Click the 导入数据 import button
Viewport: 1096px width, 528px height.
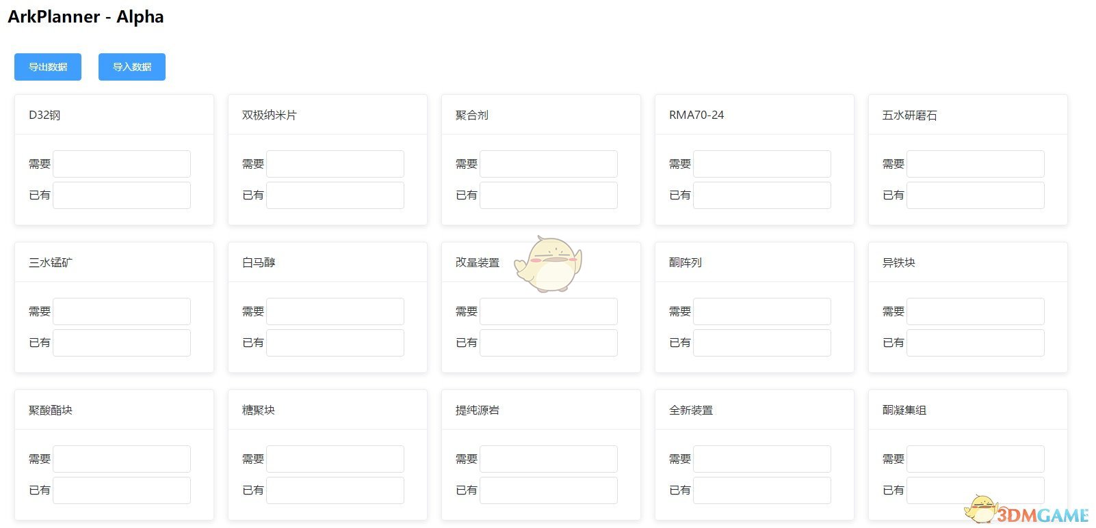[132, 67]
